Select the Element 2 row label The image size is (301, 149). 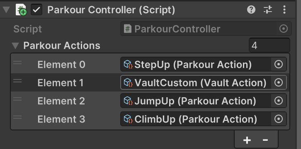(x=61, y=101)
